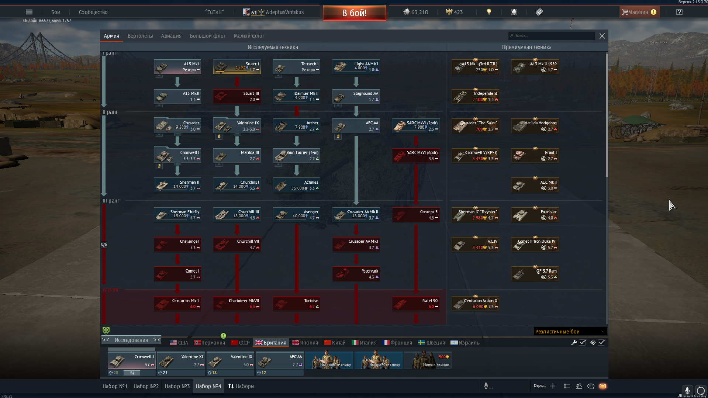
Task: Expand the Tetrarch I vehicle group
Action: click(278, 76)
